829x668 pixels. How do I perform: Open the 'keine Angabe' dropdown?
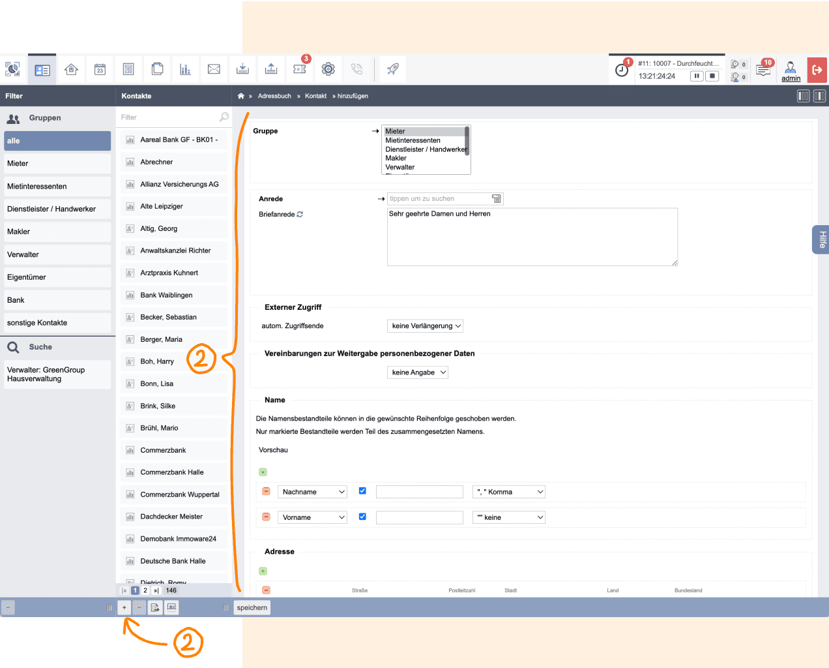click(418, 372)
